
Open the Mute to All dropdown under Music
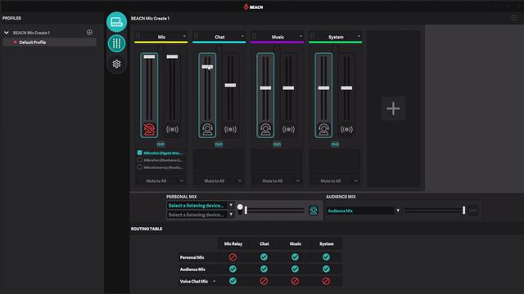click(277, 180)
